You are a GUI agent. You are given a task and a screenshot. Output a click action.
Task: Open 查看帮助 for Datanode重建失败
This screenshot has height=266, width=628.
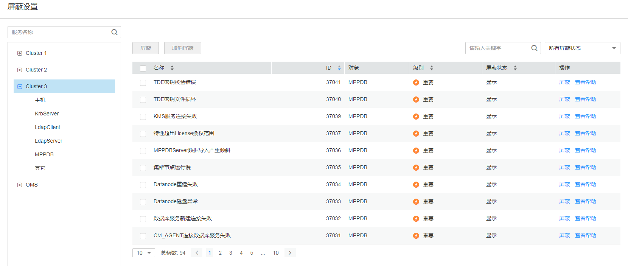[x=585, y=184]
